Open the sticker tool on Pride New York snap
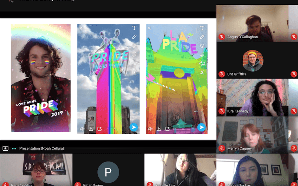This screenshot has width=298, height=186. click(134, 46)
